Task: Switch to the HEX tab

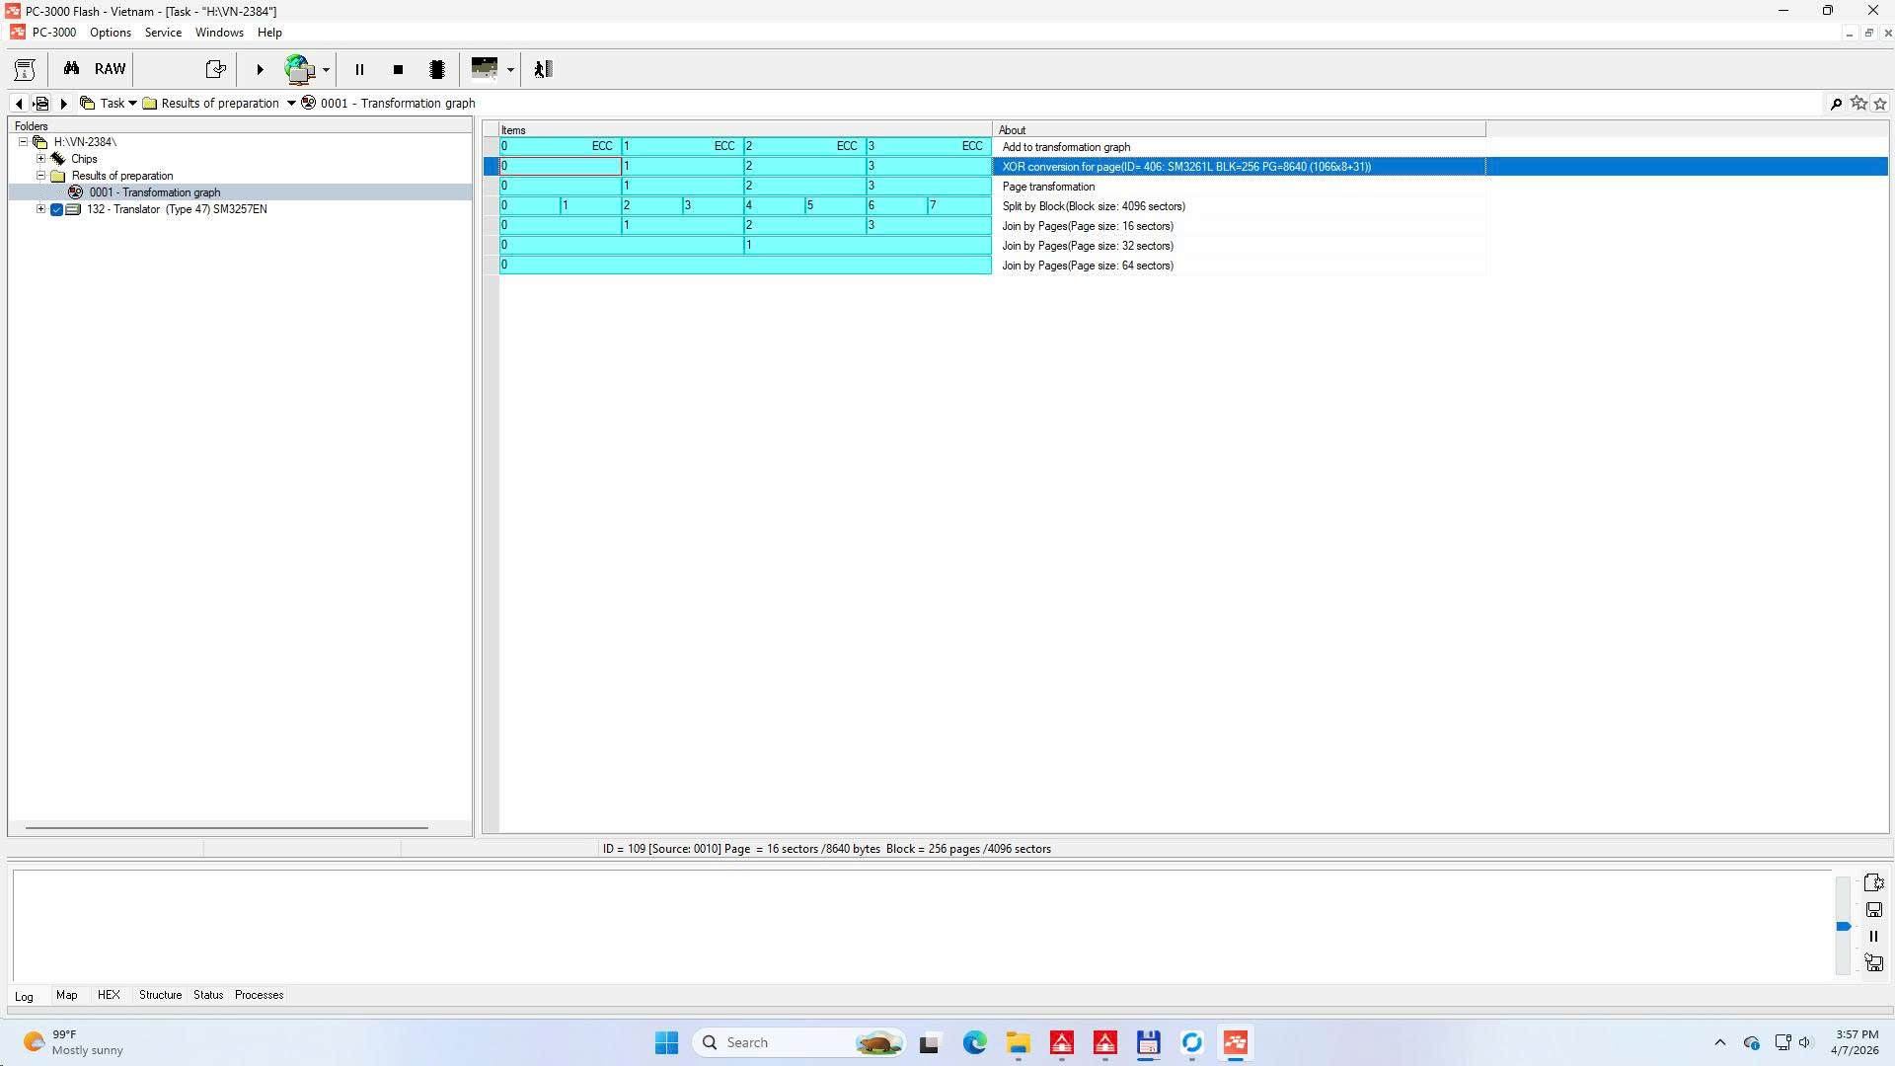Action: coord(109,995)
